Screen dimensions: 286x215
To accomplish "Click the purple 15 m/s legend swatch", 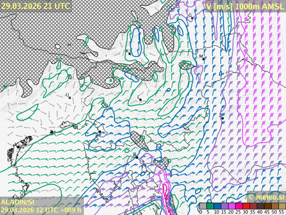I will pyautogui.click(x=224, y=206).
